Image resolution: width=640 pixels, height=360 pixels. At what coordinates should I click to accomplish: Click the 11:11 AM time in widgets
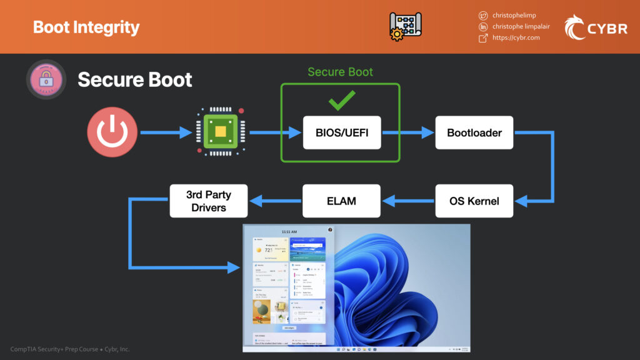(x=289, y=231)
